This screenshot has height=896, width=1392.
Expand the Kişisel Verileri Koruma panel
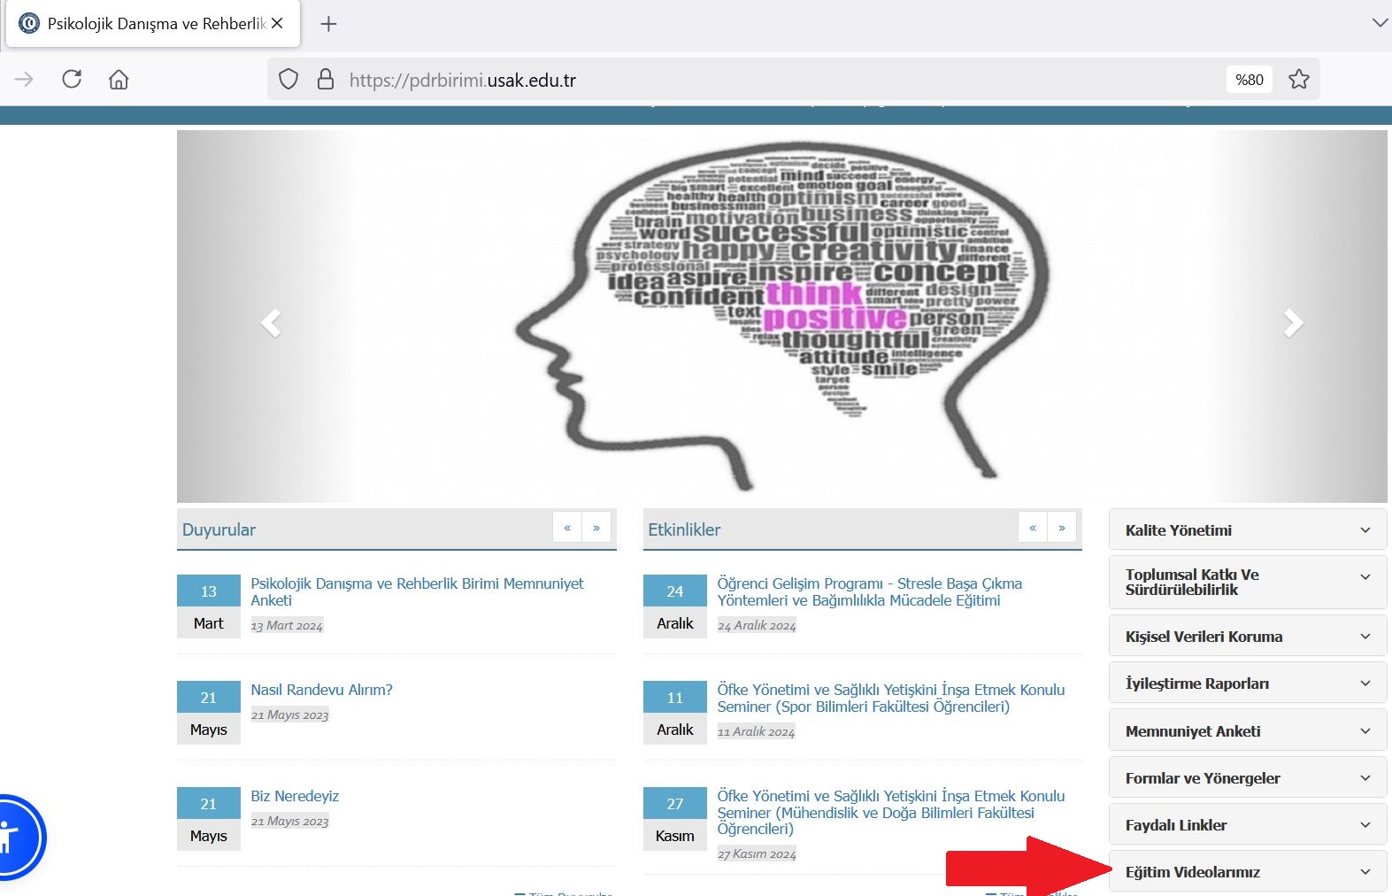pyautogui.click(x=1247, y=637)
